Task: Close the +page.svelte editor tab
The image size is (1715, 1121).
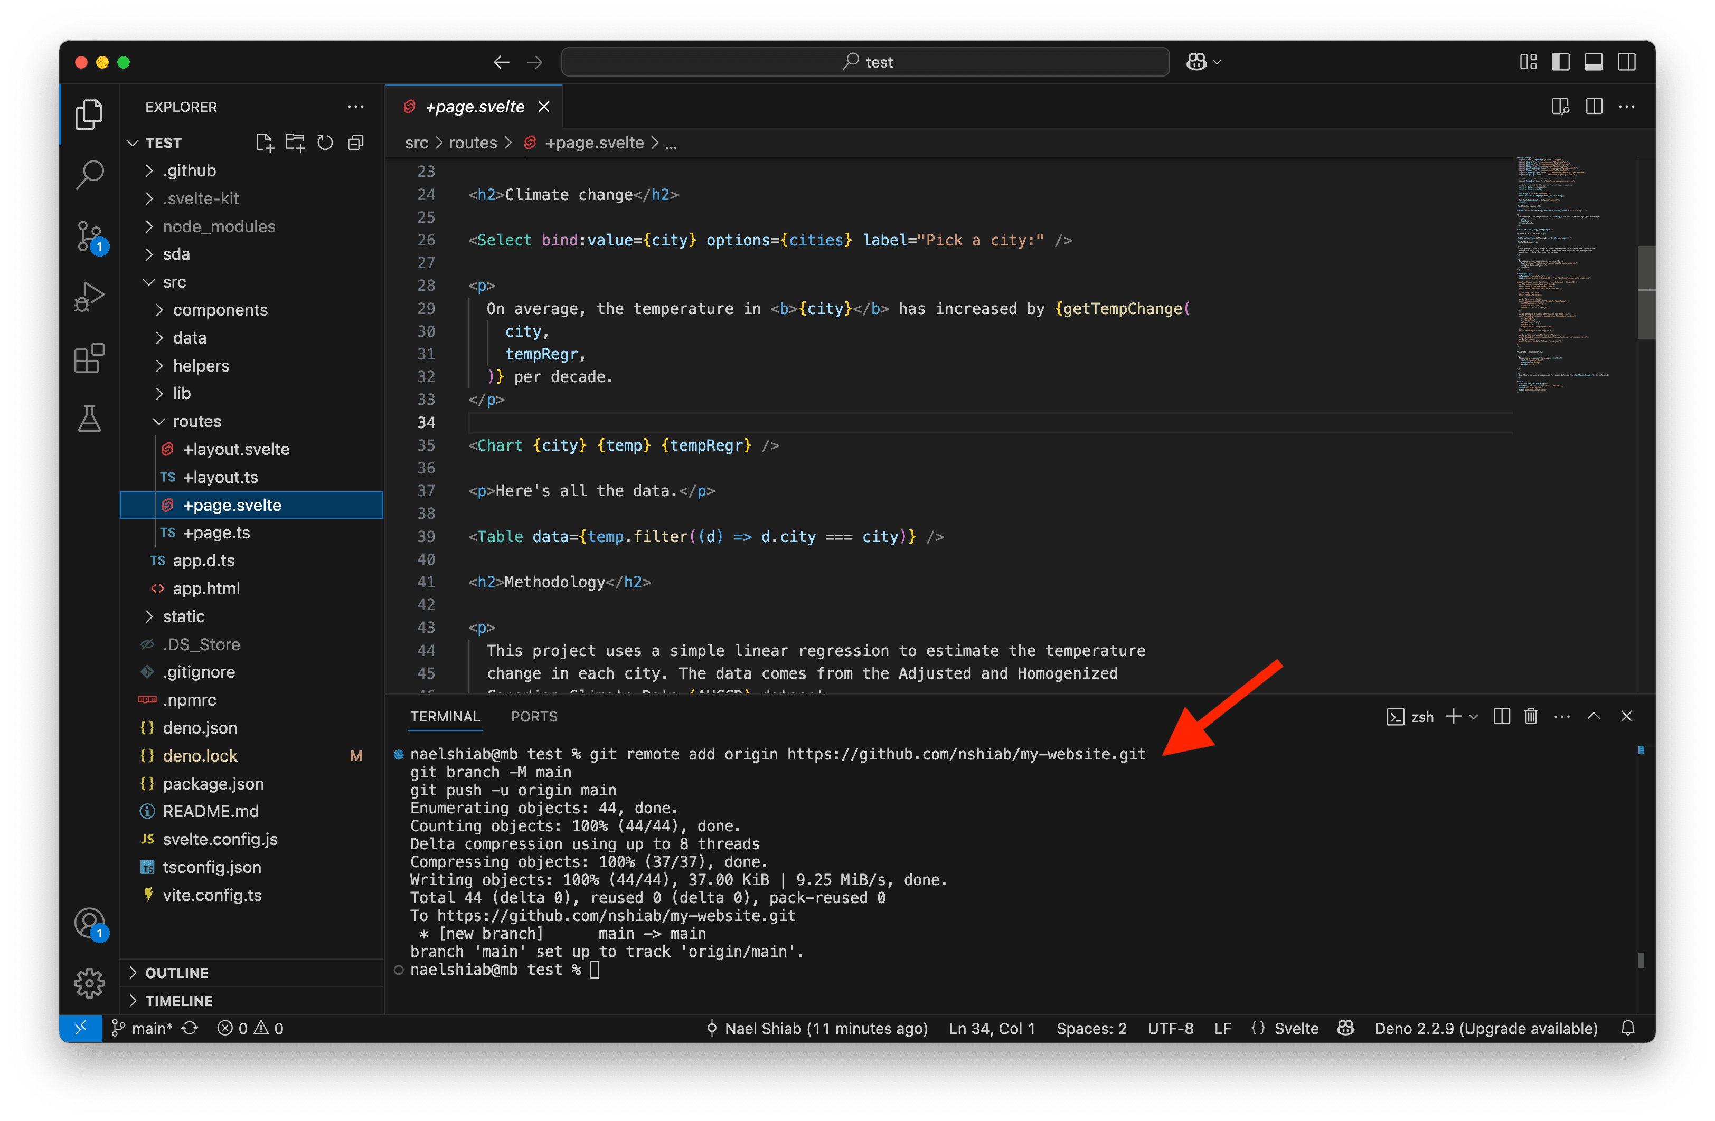Action: click(544, 107)
